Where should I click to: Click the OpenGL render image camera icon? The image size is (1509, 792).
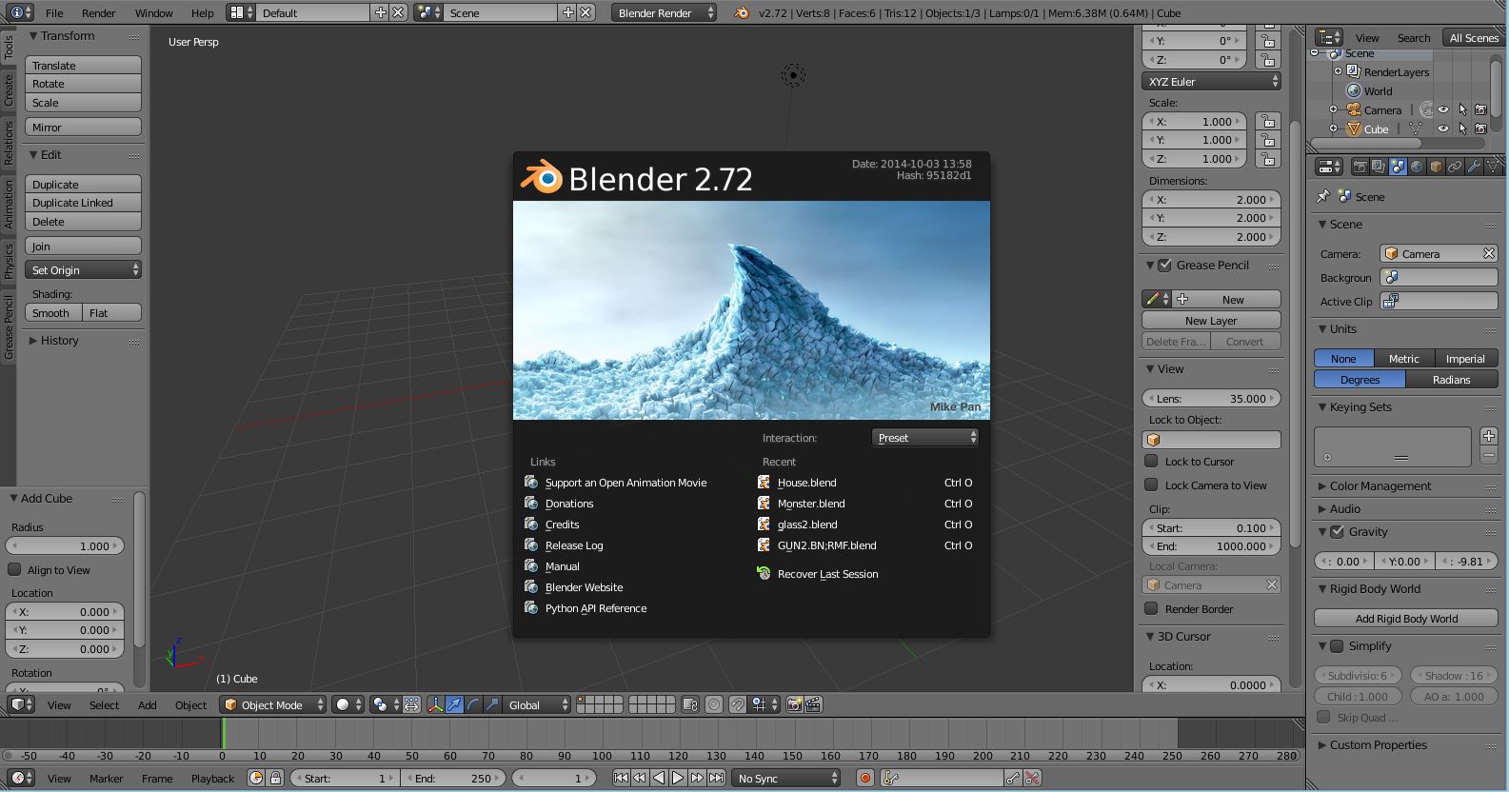[794, 704]
